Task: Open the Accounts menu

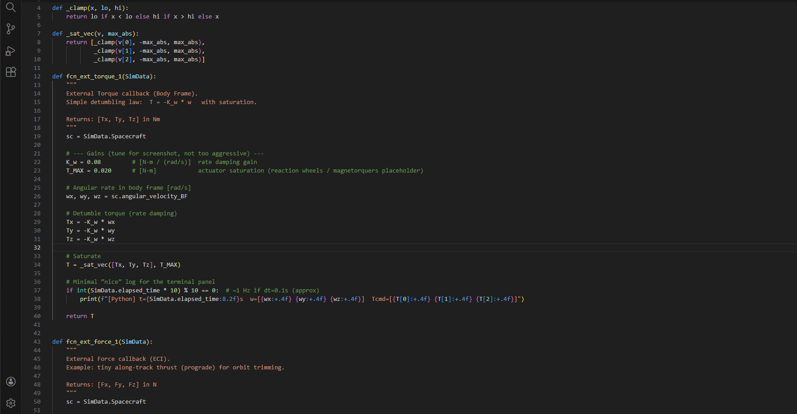Action: click(x=11, y=382)
